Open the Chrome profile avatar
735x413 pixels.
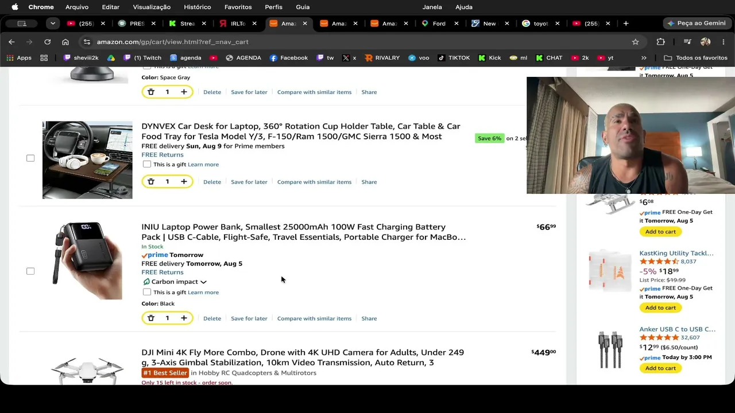tap(706, 42)
